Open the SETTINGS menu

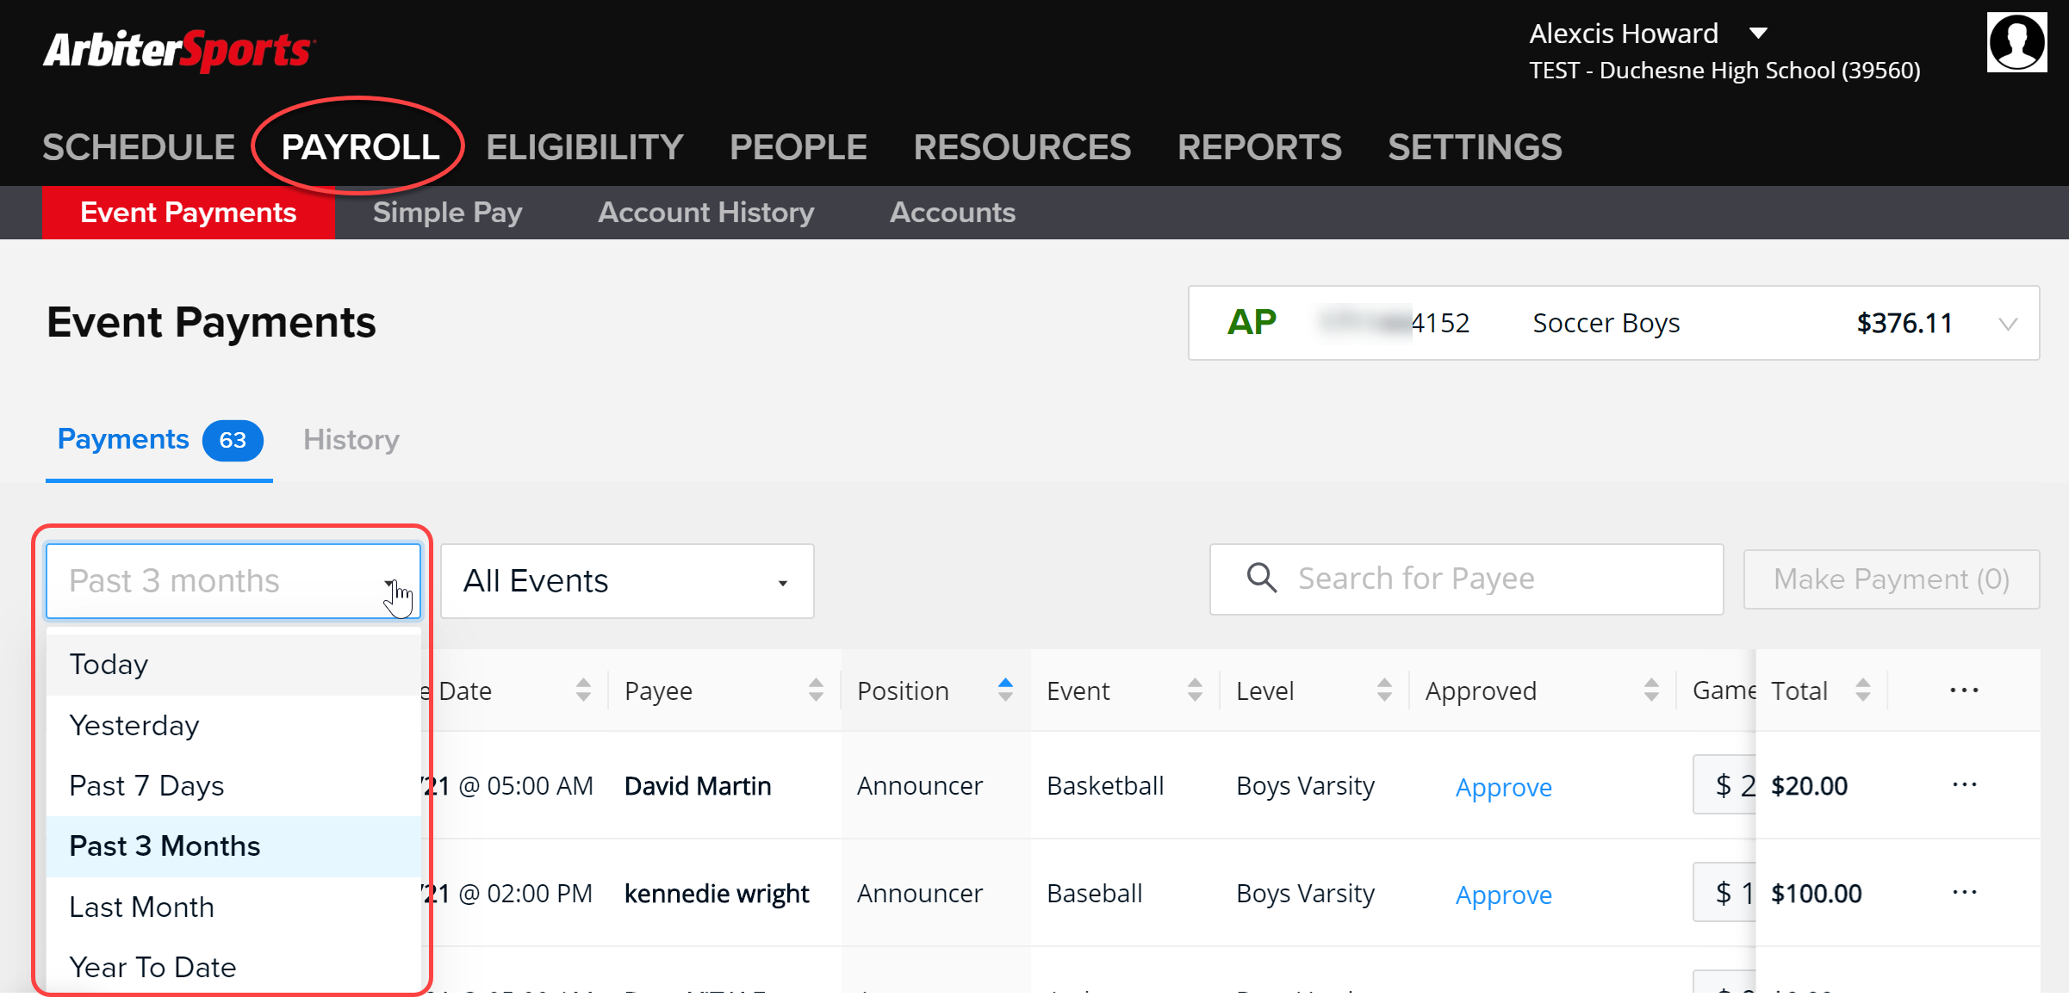[1475, 147]
